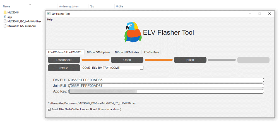279x125 pixels.
Task: Click the ELV Flasher-Tool title bar icon
Action: (49, 14)
